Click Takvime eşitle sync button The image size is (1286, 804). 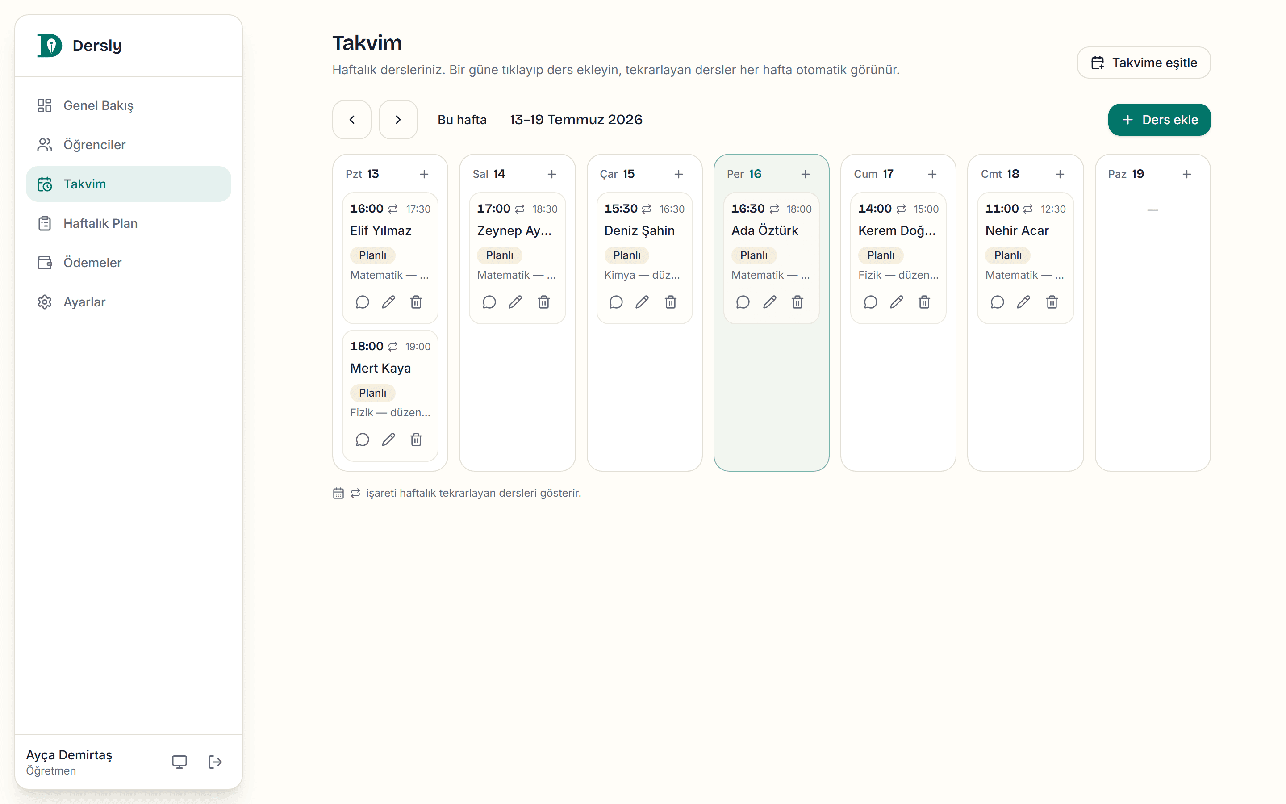click(x=1144, y=63)
